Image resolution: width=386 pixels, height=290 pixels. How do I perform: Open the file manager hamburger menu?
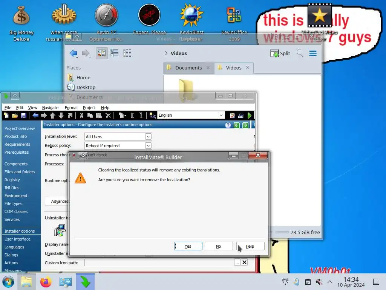click(x=313, y=53)
